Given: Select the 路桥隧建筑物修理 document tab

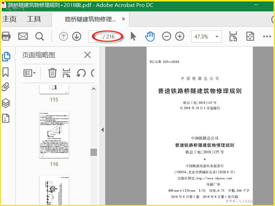Looking at the screenshot, I should click(x=90, y=19).
